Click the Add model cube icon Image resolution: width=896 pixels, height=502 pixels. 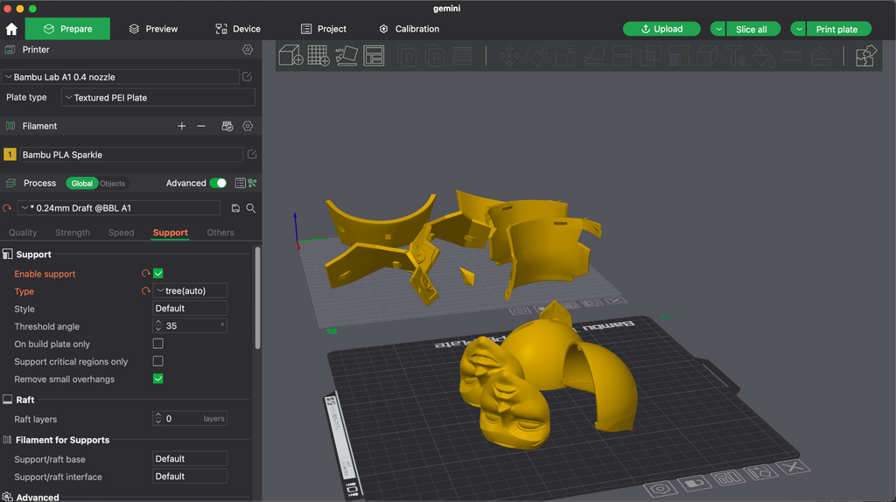pyautogui.click(x=290, y=56)
